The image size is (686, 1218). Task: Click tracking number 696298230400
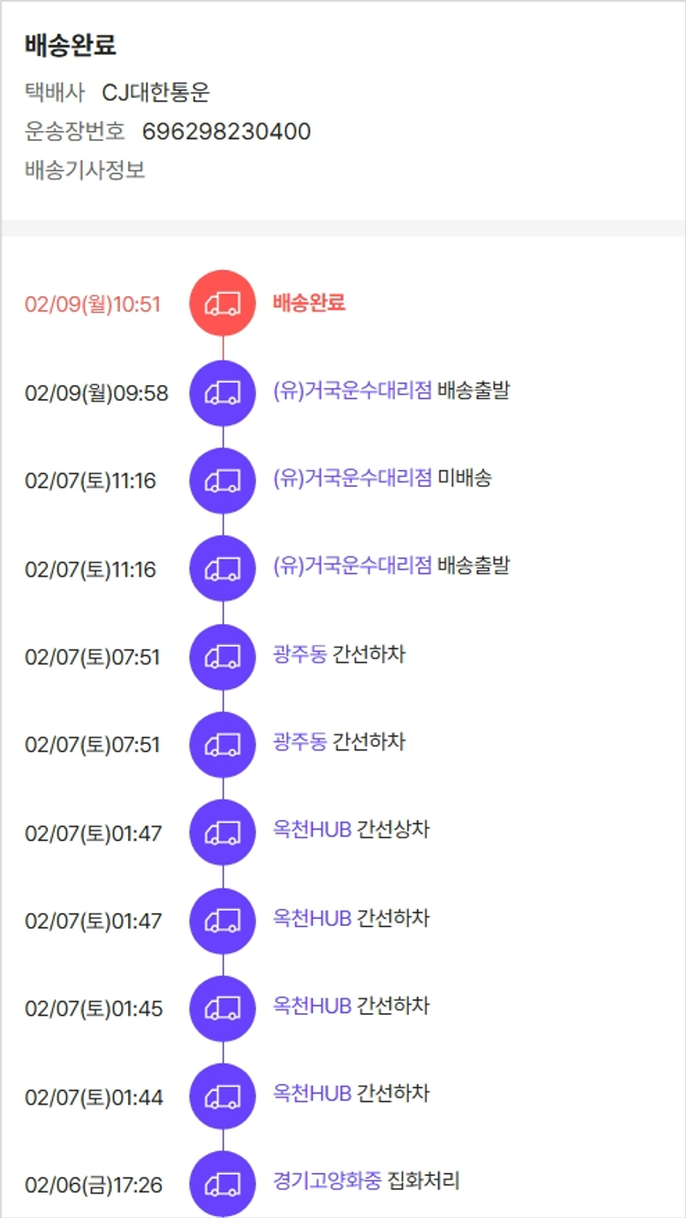click(x=226, y=132)
